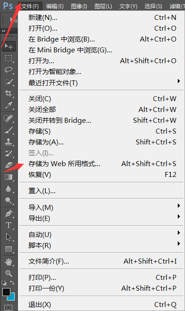Select the Rectangular Marquee tool

(8, 58)
